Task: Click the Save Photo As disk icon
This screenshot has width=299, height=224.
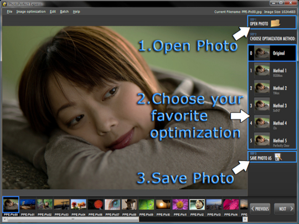Action: 277,157
